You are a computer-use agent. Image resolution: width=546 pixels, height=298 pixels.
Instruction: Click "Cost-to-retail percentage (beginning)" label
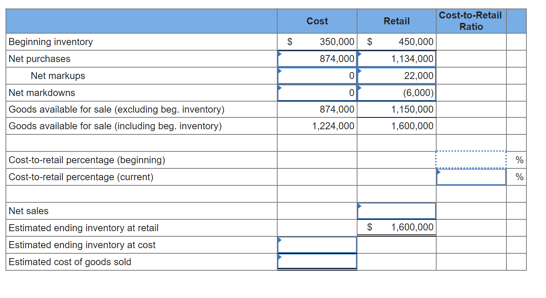click(87, 160)
